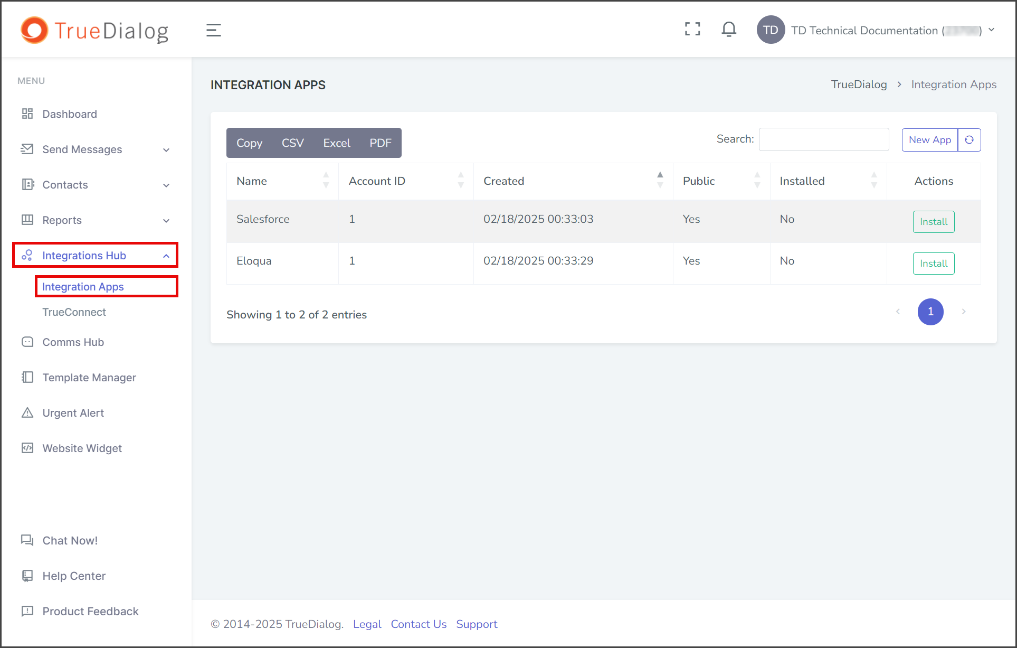The width and height of the screenshot is (1017, 648).
Task: Sort table by Created column
Action: pos(573,181)
